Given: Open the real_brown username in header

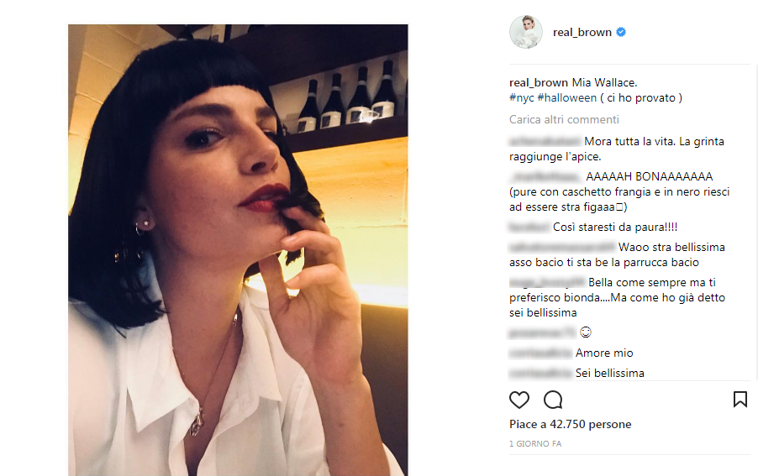Looking at the screenshot, I should (x=582, y=33).
